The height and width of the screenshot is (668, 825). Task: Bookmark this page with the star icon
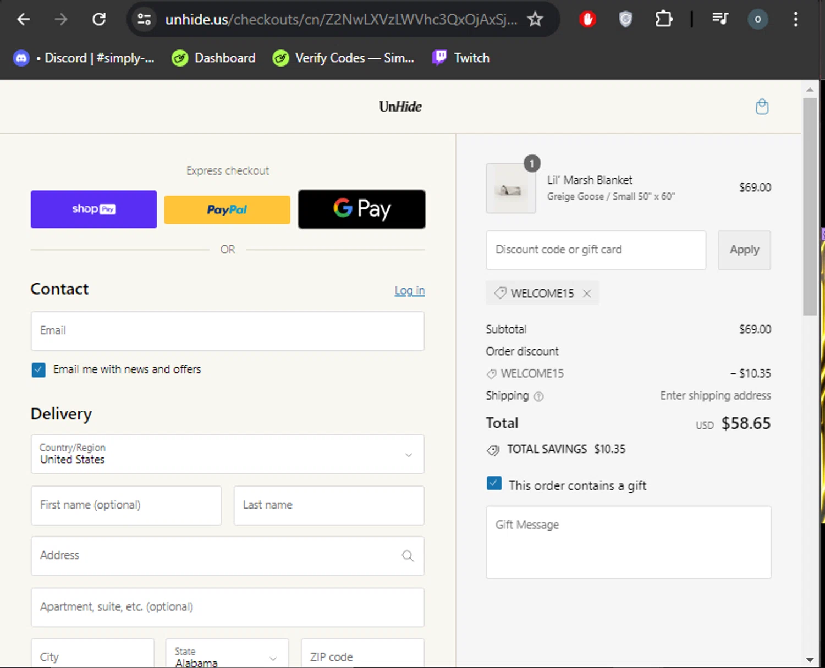click(x=535, y=20)
